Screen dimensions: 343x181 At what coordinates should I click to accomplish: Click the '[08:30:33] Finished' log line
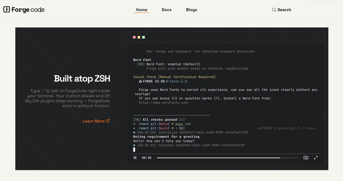(189, 145)
